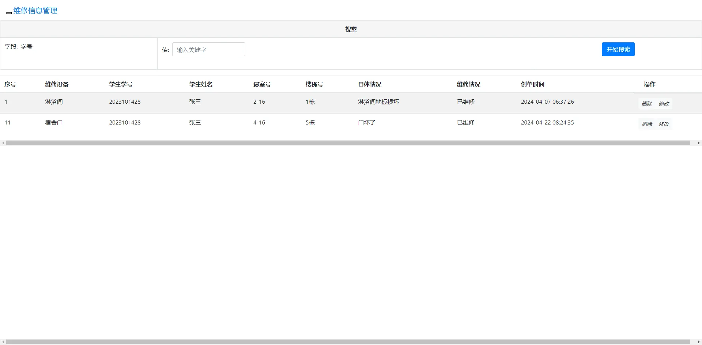The height and width of the screenshot is (345, 702).
Task: Select the 淋浴间 device cell
Action: (54, 102)
